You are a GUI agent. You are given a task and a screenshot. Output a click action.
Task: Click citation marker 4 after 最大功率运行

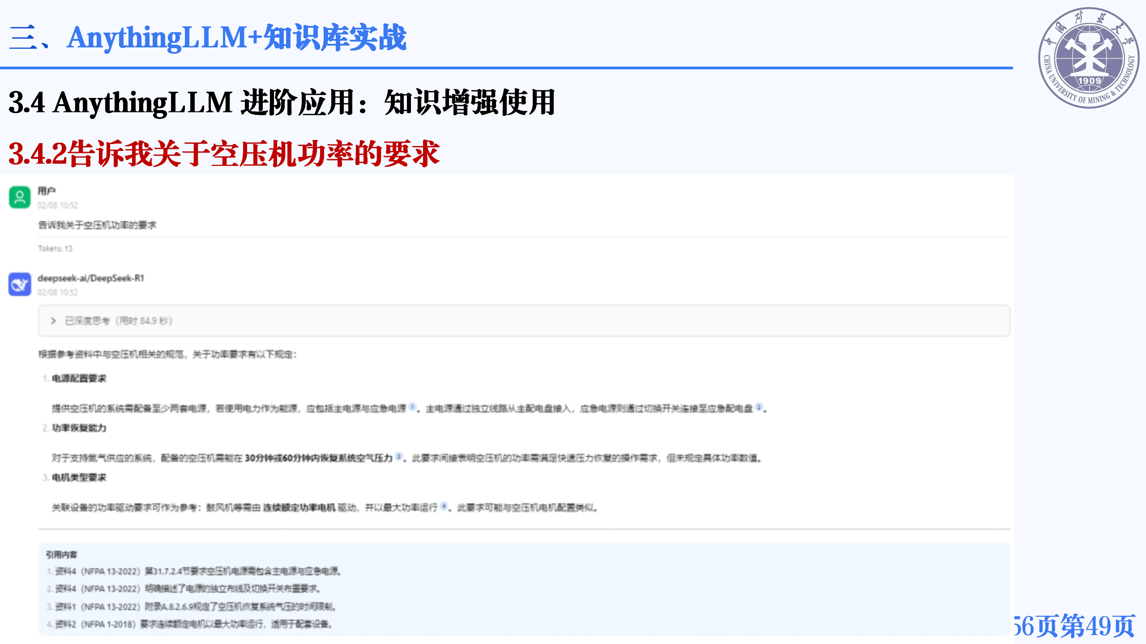pyautogui.click(x=444, y=506)
